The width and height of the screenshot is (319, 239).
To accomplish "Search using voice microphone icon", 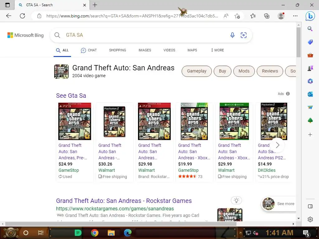I will (x=232, y=35).
